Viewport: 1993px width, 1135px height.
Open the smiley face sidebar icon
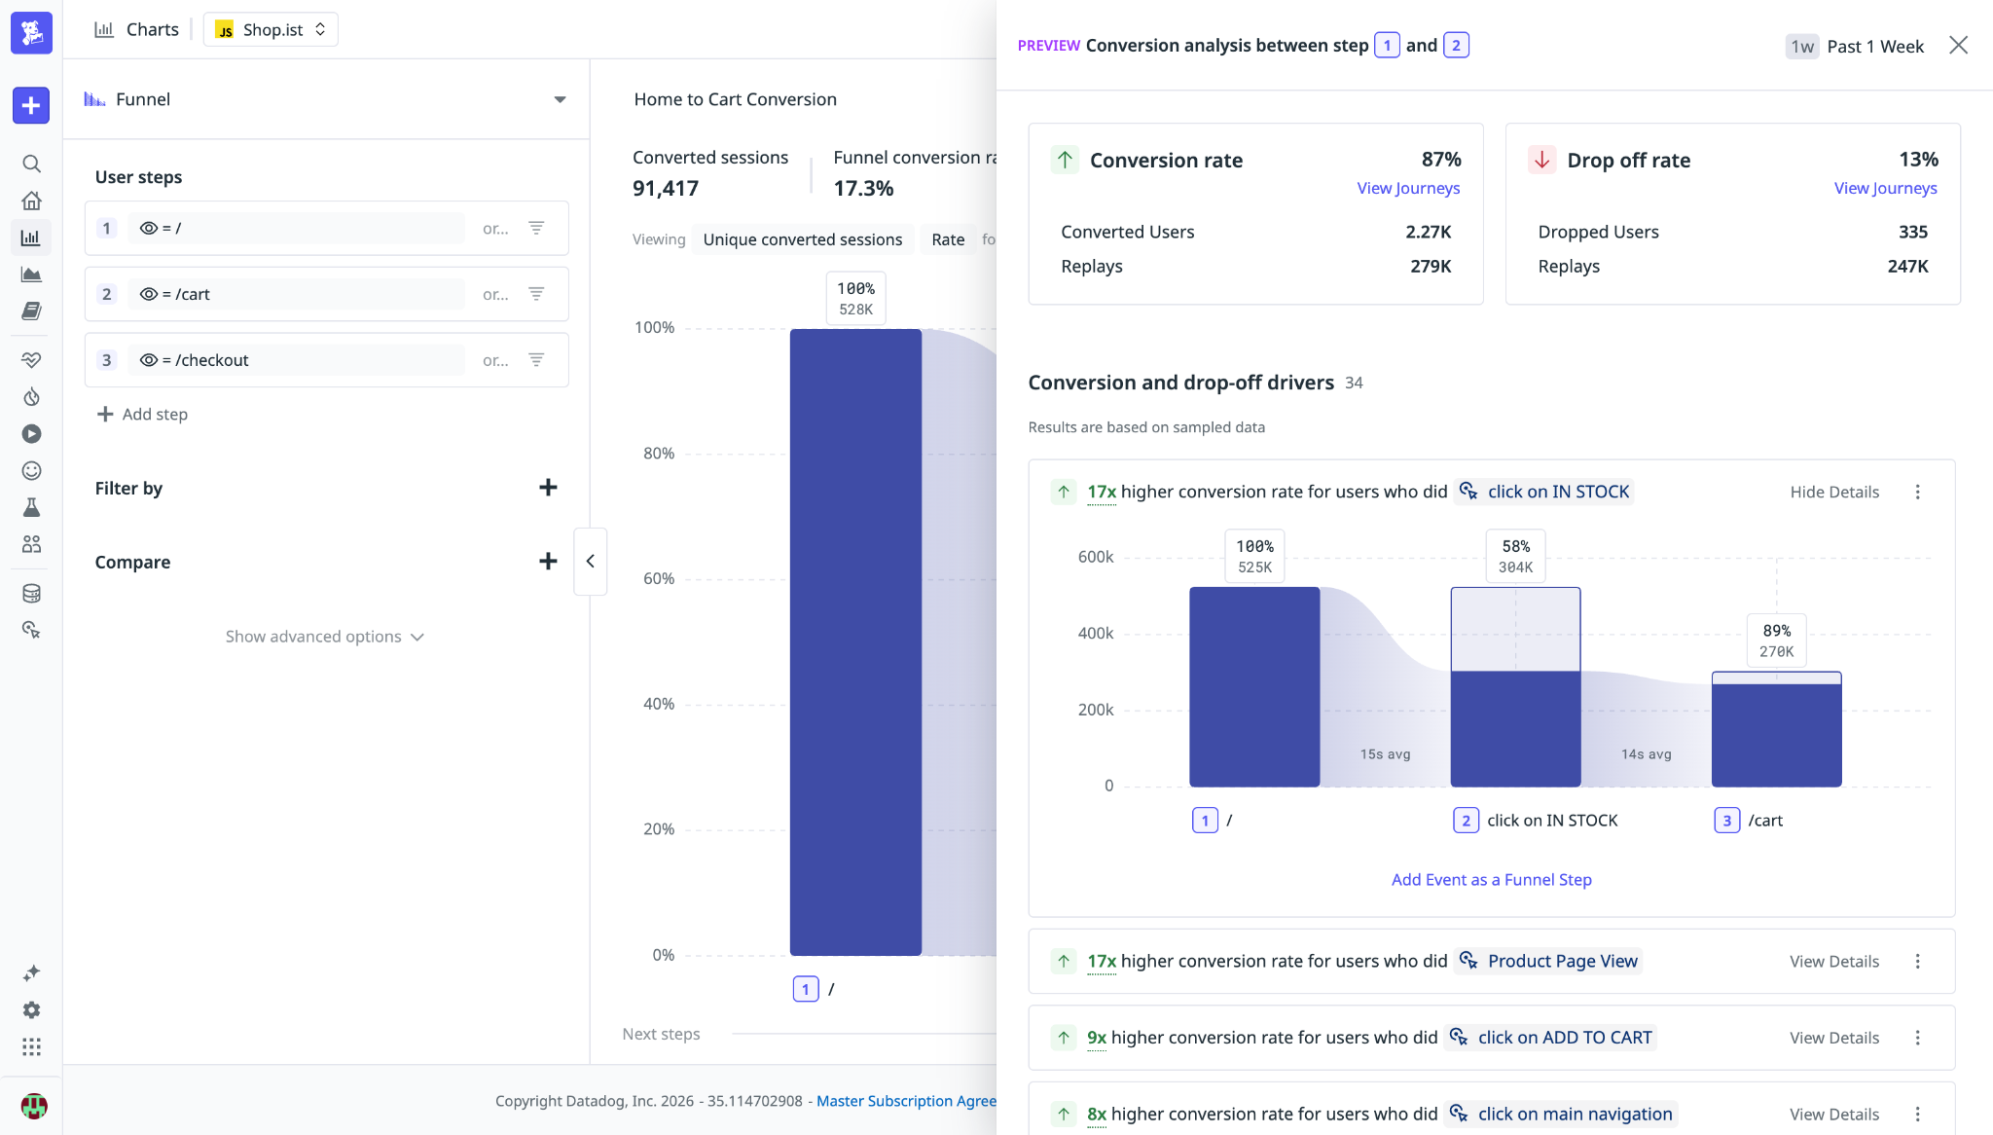(x=31, y=471)
